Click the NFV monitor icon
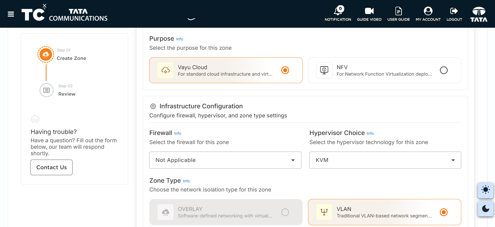495x227 pixels. (324, 70)
